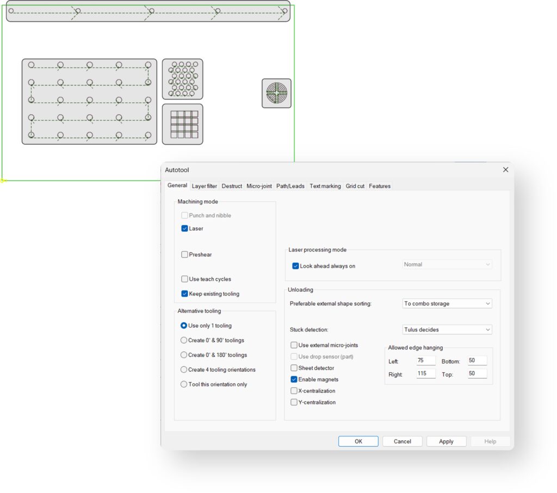Viewport: 557px width, 493px height.
Task: Click the Left edge hanging field
Action: [426, 361]
